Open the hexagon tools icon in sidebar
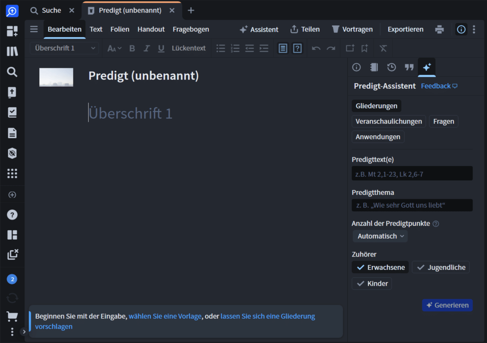487x343 pixels. coord(12,153)
